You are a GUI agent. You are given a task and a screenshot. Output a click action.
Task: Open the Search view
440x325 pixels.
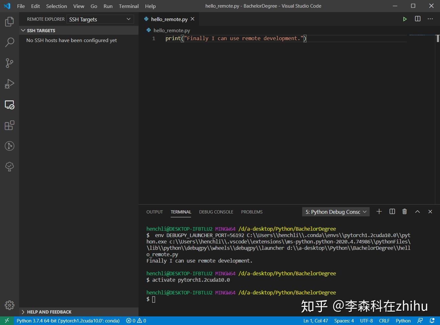(9, 42)
